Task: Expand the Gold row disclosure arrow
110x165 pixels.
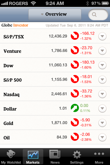Action: click(102, 123)
